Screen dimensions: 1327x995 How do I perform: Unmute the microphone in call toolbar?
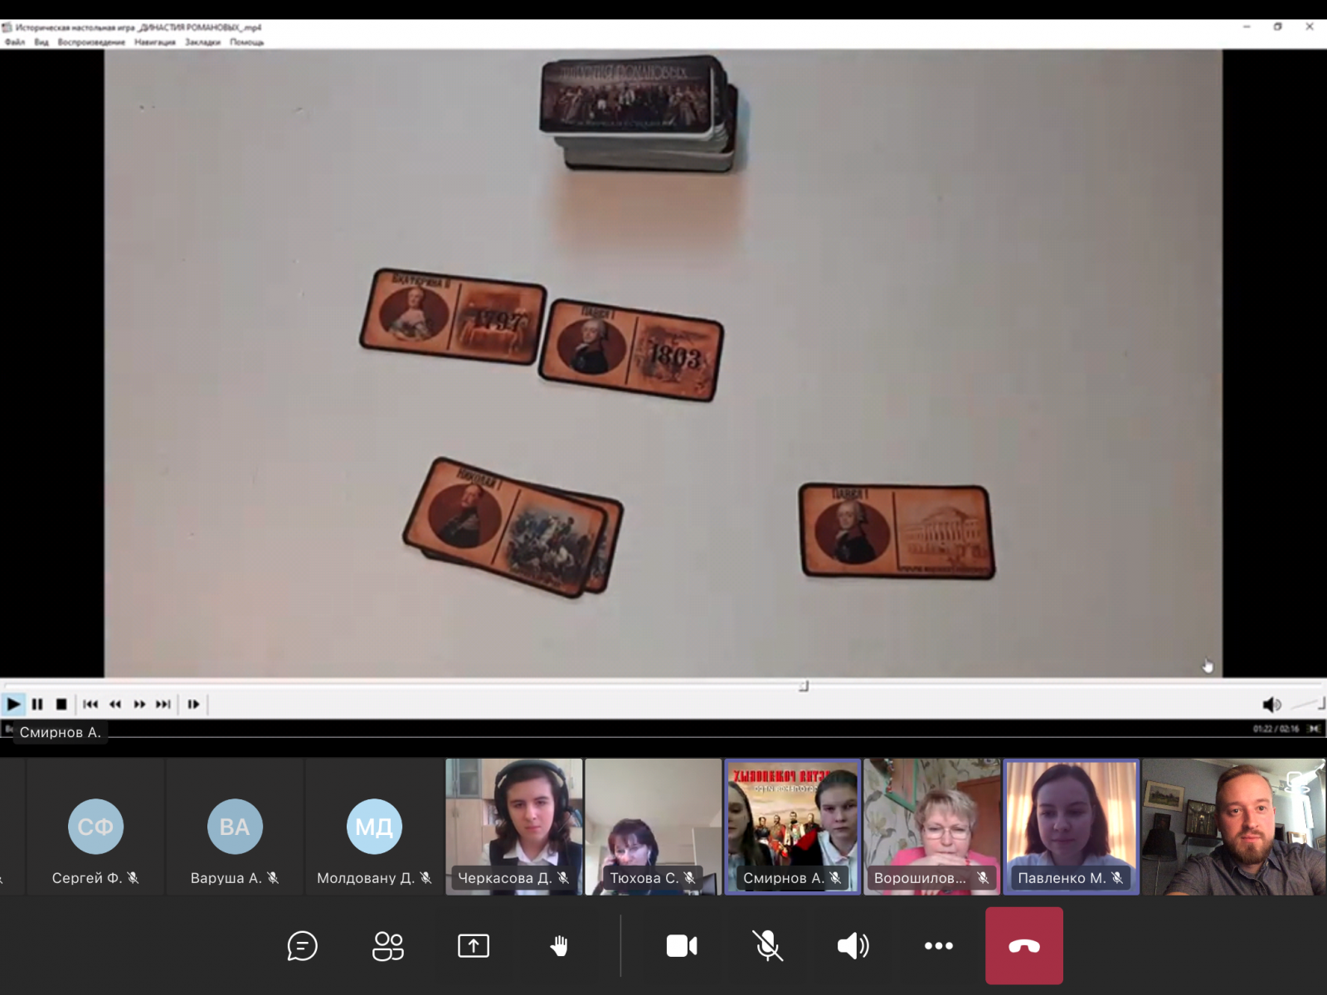767,946
